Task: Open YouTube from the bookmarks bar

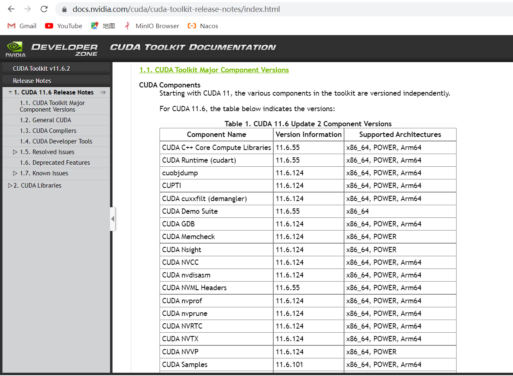Action: (x=63, y=25)
